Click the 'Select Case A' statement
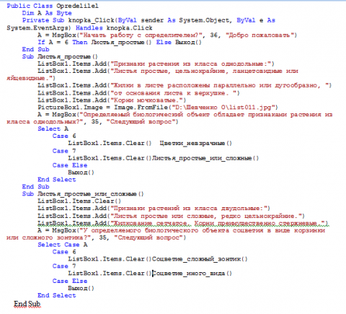The image size is (346, 314). [x=63, y=245]
